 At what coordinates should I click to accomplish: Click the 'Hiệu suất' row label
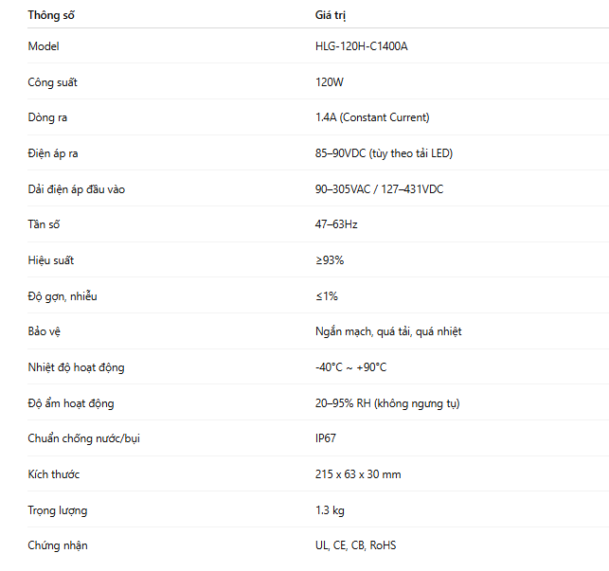point(51,260)
